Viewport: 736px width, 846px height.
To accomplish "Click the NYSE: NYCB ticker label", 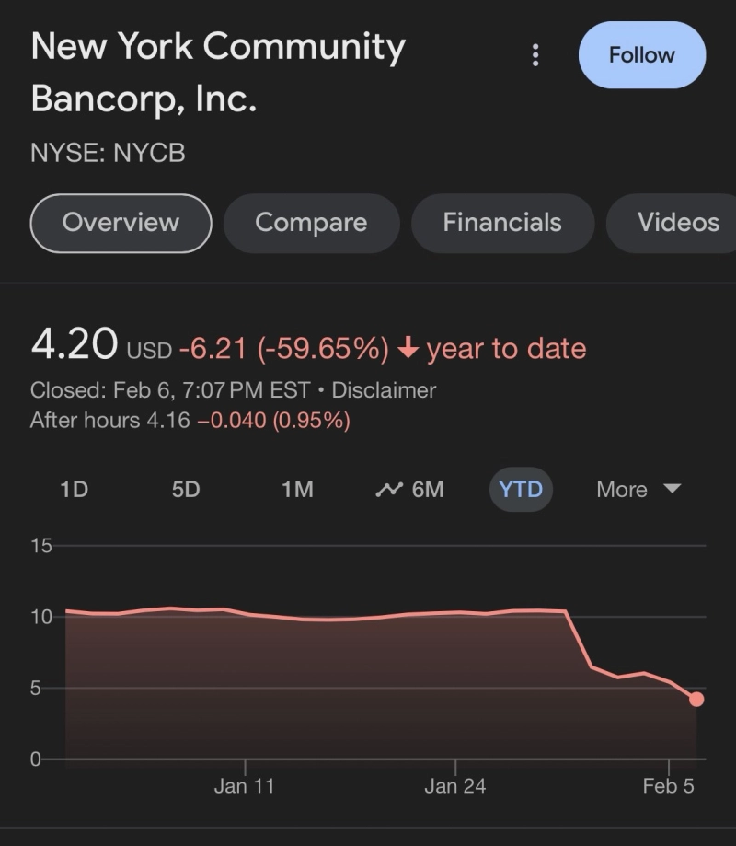I will 108,153.
